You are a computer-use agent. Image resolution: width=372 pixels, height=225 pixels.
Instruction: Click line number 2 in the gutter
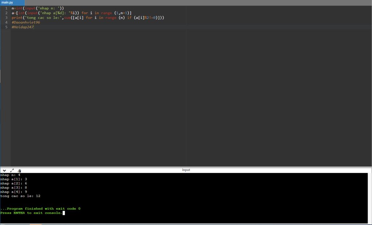click(7, 13)
